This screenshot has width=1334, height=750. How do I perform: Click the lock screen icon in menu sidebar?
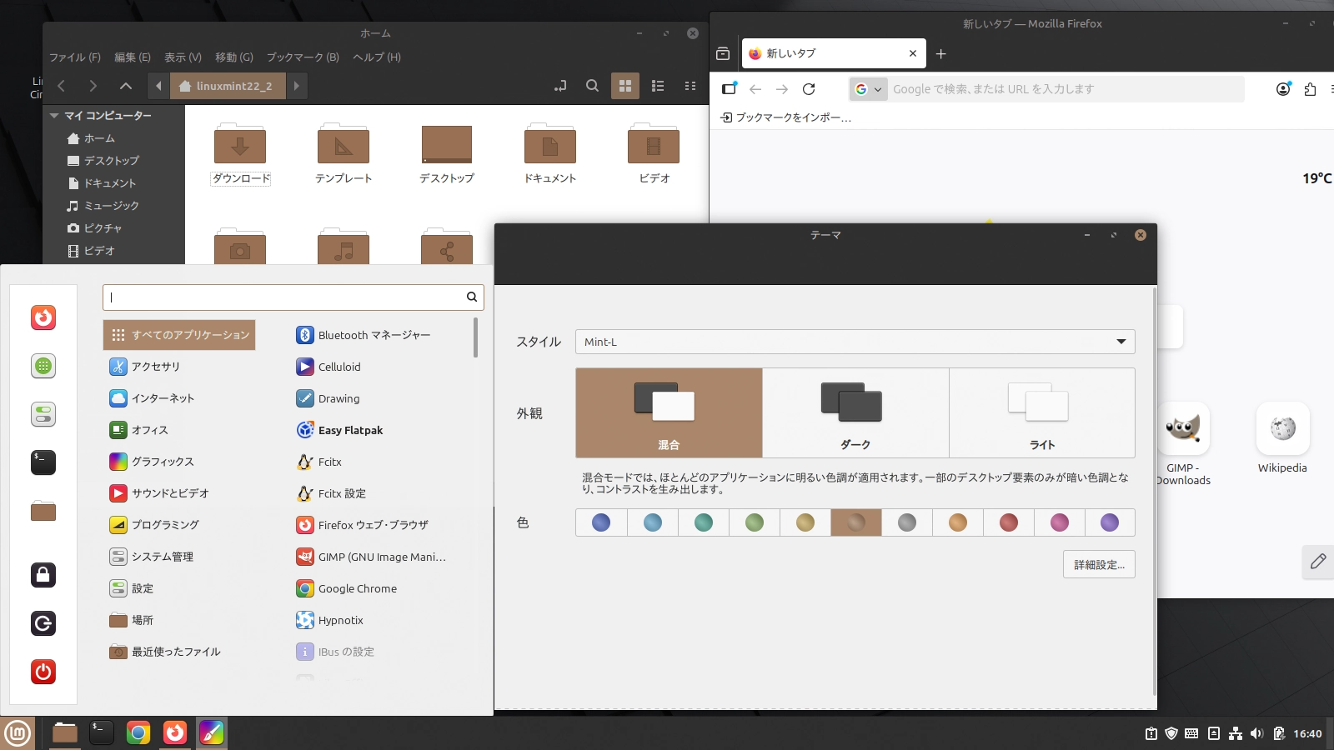(43, 574)
